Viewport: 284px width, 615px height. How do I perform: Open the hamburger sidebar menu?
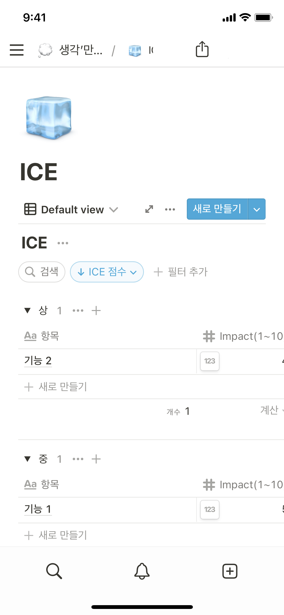click(17, 50)
